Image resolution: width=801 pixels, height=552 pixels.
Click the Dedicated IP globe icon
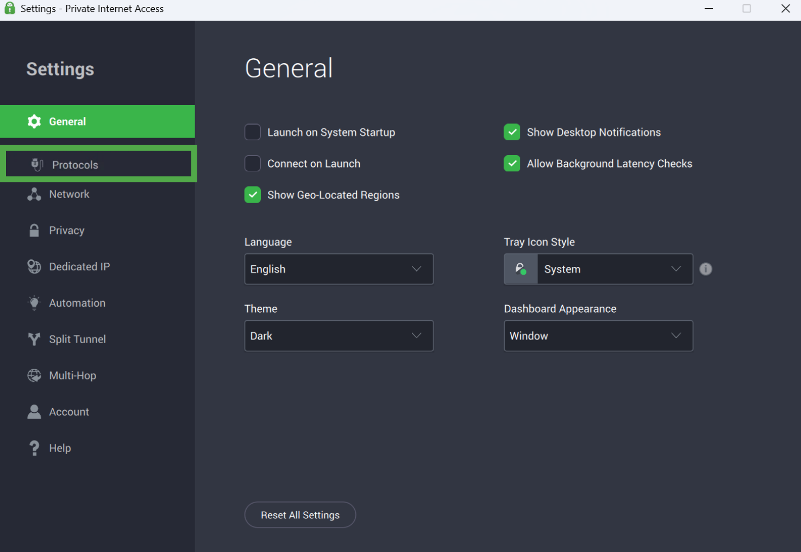(x=34, y=266)
